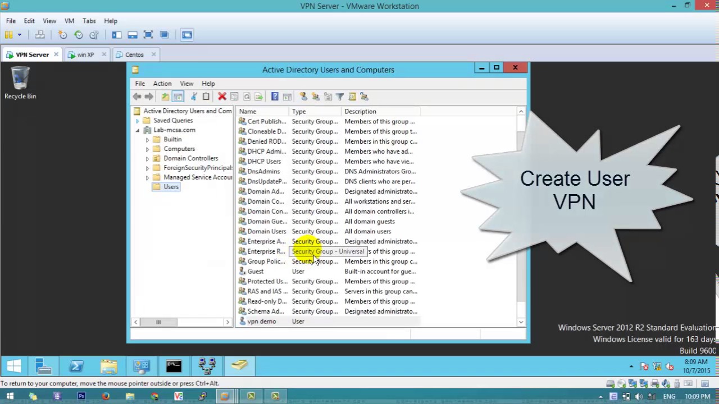Screen dimensions: 719x404
Task: Expand the Builtin container
Action: 148,140
